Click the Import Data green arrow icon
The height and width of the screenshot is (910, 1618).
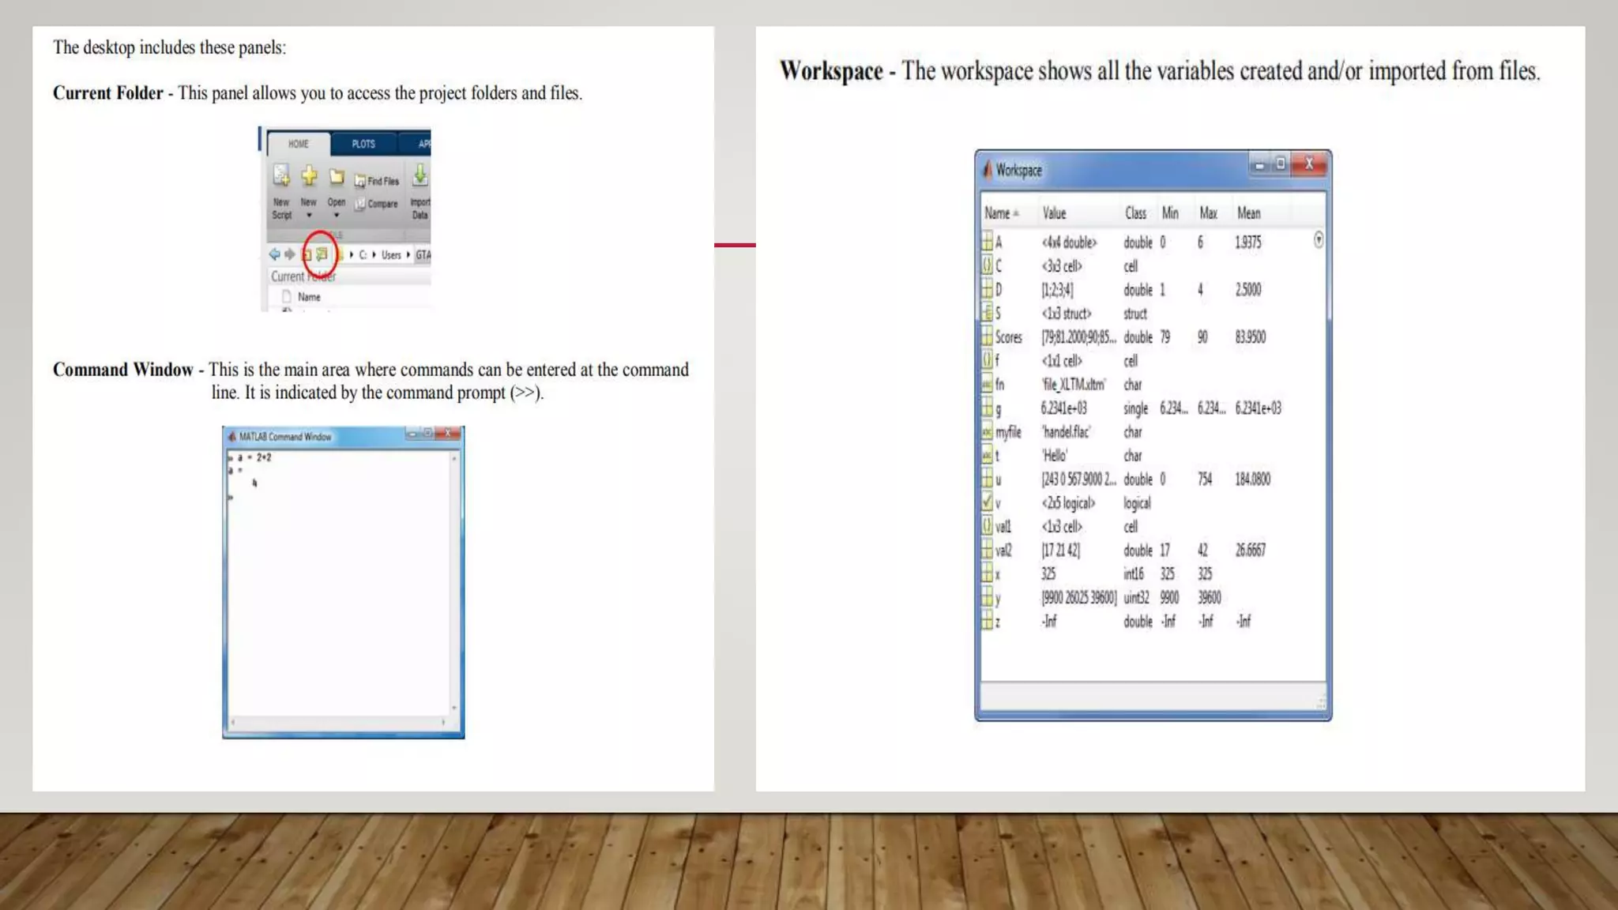[420, 175]
